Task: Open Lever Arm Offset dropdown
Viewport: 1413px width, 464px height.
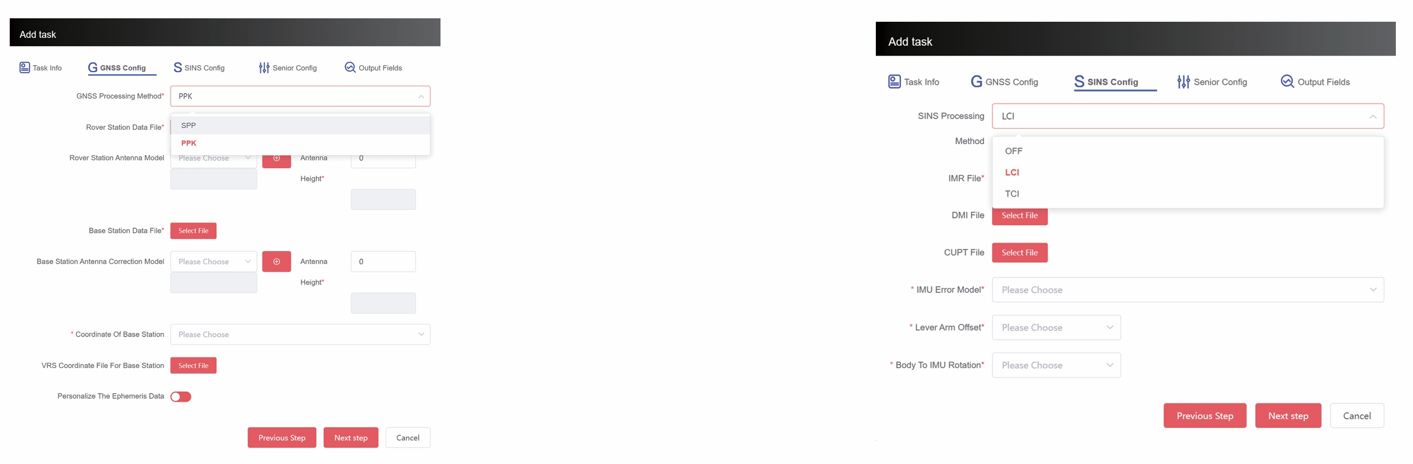Action: click(1055, 327)
